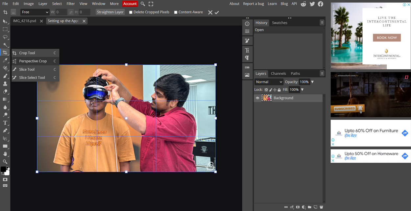
Task: Select the Move tool
Action: coord(5,21)
